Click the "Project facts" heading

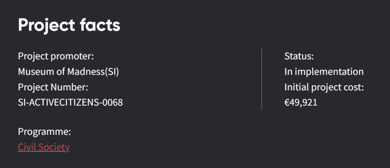(69, 25)
